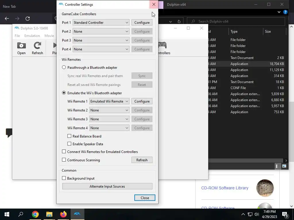Image resolution: width=294 pixels, height=220 pixels.
Task: Reload the page with browser reload icon
Action: pyautogui.click(x=28, y=19)
